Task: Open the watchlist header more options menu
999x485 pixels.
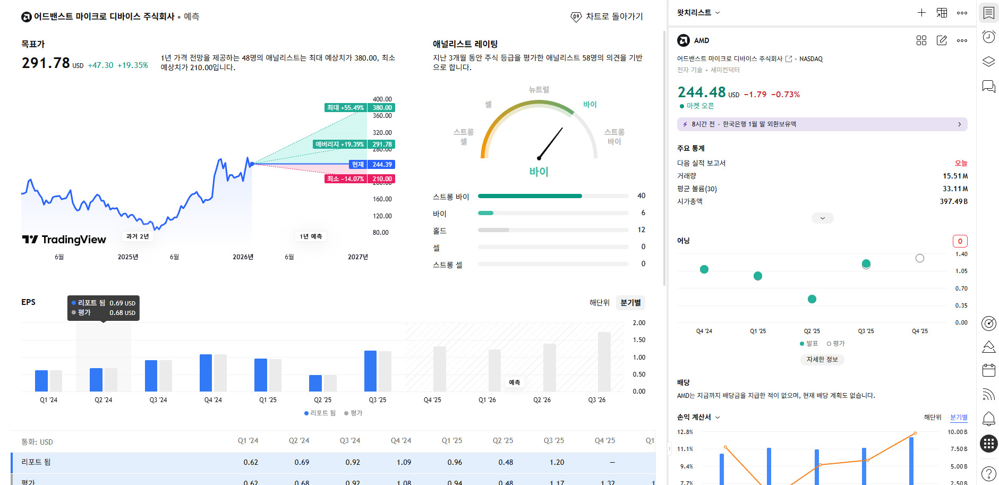Action: (x=962, y=13)
